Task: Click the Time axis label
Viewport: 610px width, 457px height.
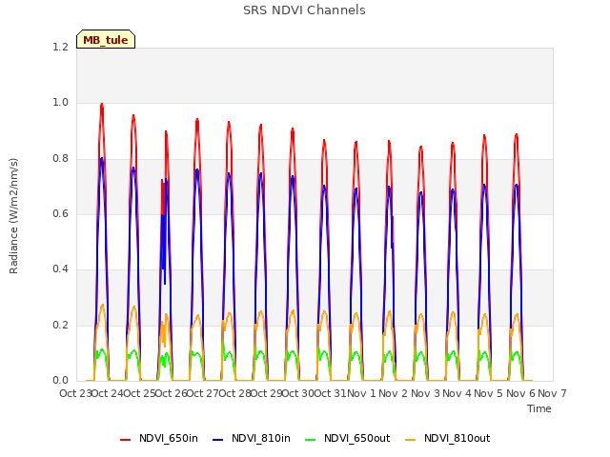Action: [x=539, y=408]
